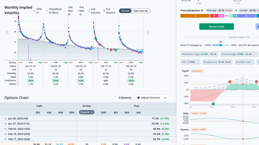Switch chart to Open Interest view
259x145 pixels.
pyautogui.click(x=141, y=11)
